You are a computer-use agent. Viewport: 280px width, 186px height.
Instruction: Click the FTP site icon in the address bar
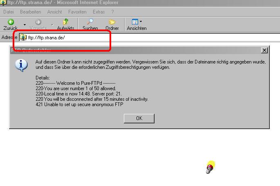pos(23,37)
